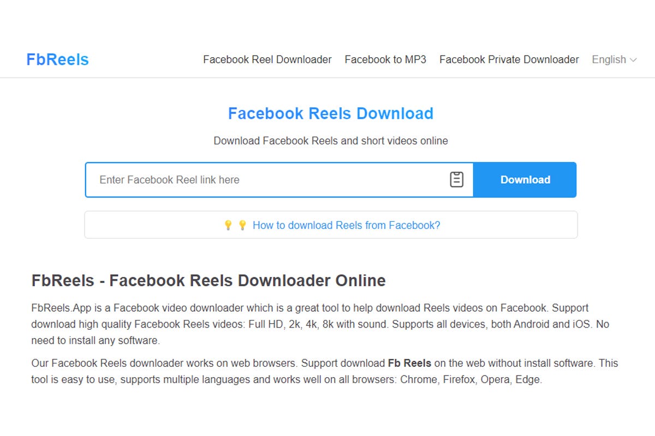The width and height of the screenshot is (655, 436).
Task: Click the white input bar containing the download form
Action: [278, 179]
